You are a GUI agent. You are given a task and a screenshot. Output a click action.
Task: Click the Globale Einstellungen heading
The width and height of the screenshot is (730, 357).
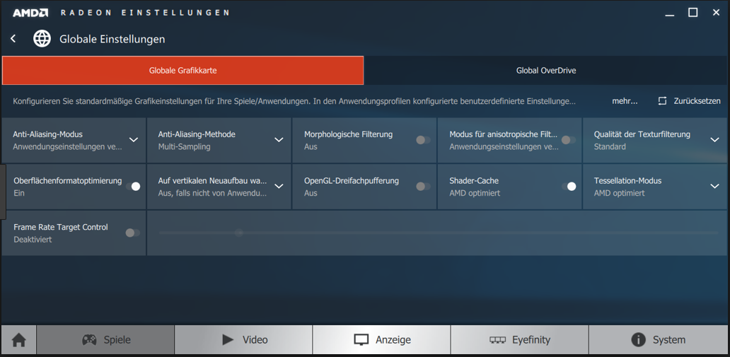click(x=112, y=39)
